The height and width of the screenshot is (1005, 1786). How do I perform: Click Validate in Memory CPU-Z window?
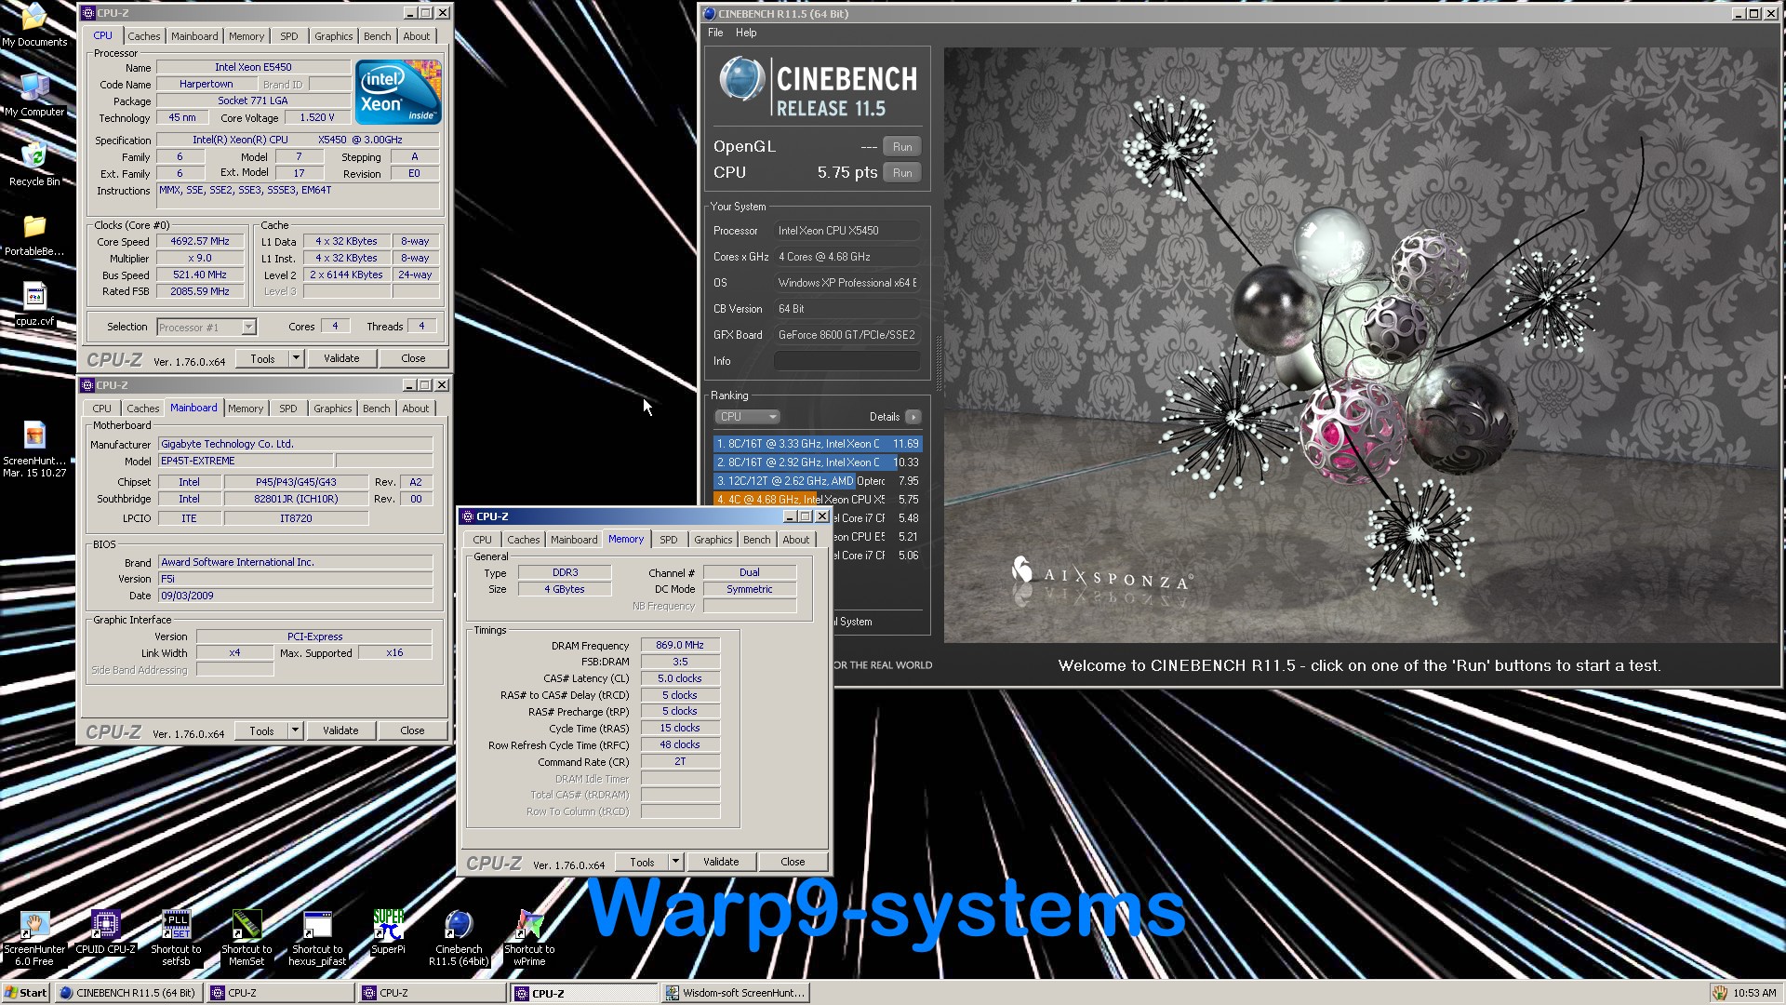click(x=721, y=862)
